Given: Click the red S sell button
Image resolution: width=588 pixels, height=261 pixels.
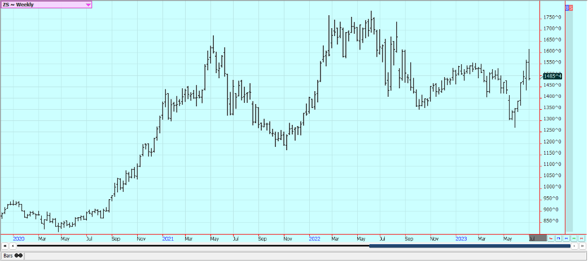Looking at the screenshot, I should point(571,7).
